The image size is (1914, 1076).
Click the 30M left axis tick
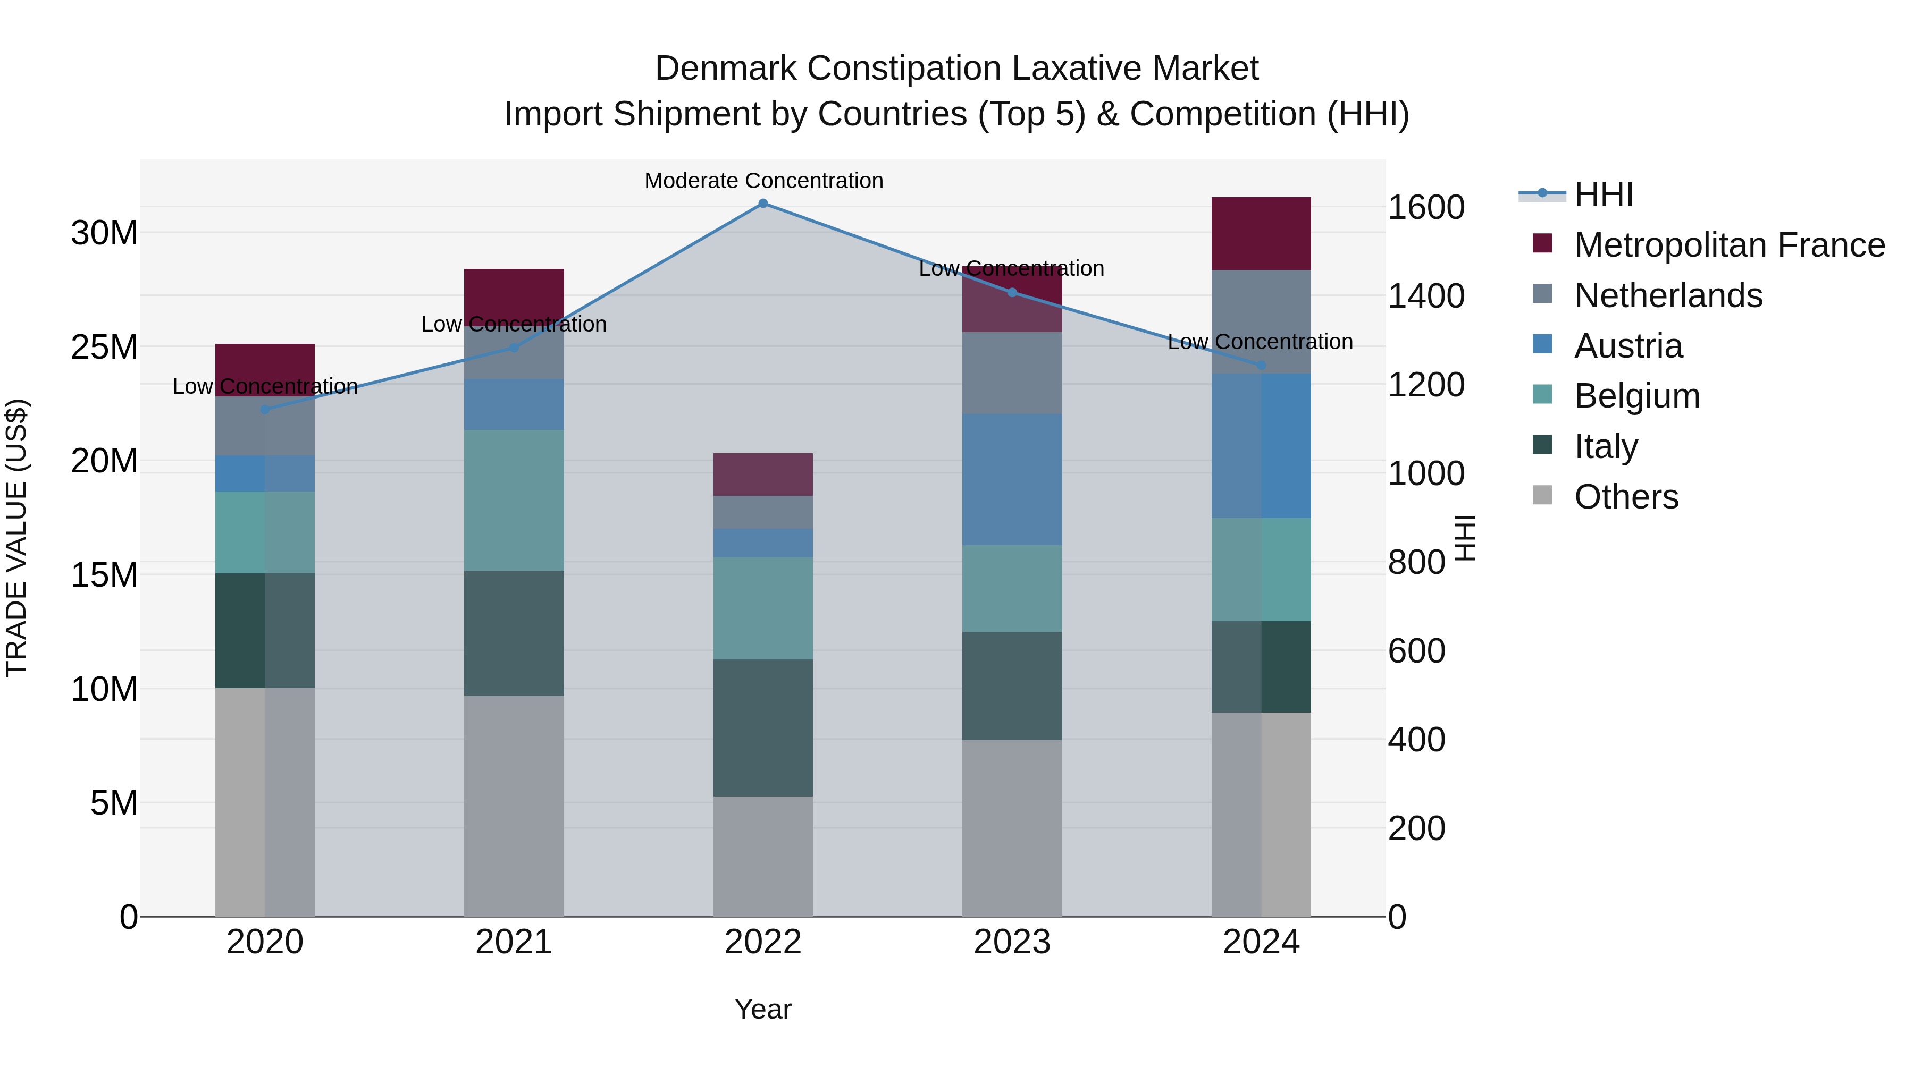[105, 233]
